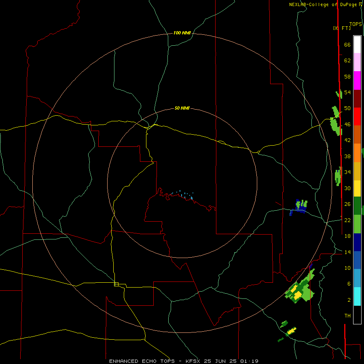364x364 pixels.
Task: Click the "TOPS" legend title
Action: [356, 24]
